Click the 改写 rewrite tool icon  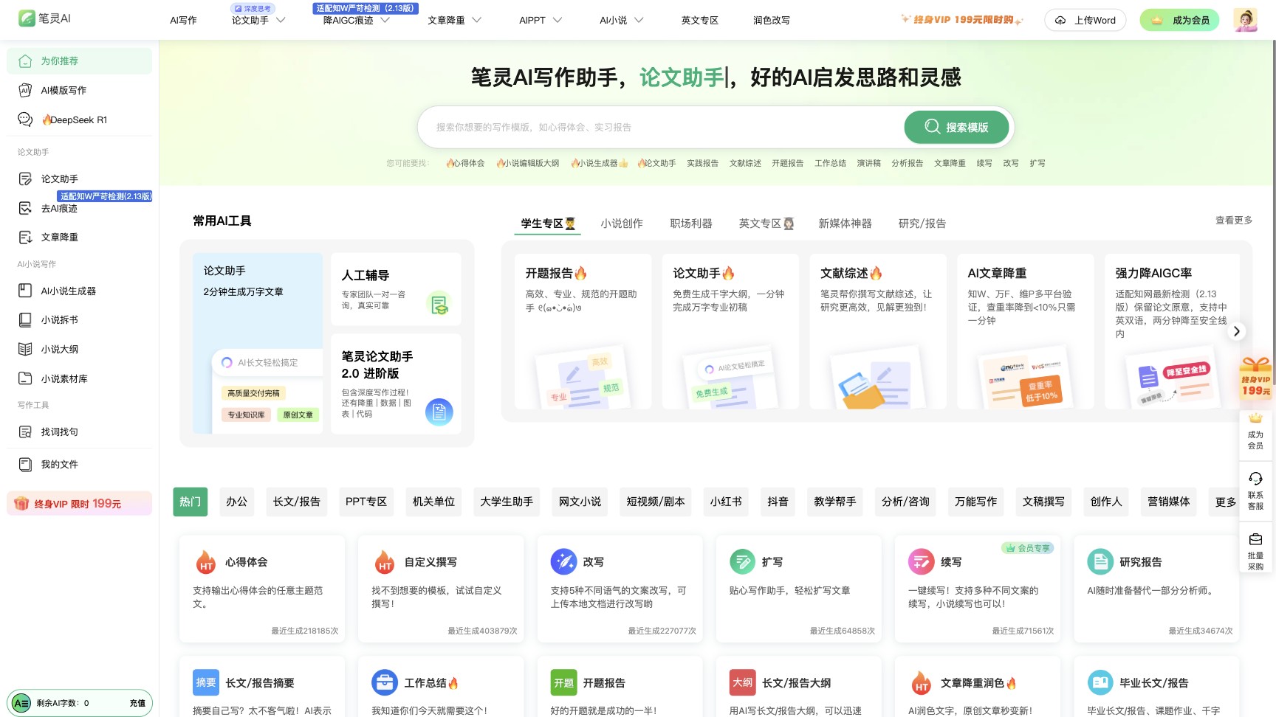[x=563, y=561]
